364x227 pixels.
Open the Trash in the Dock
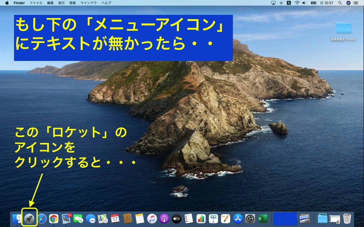tap(347, 218)
